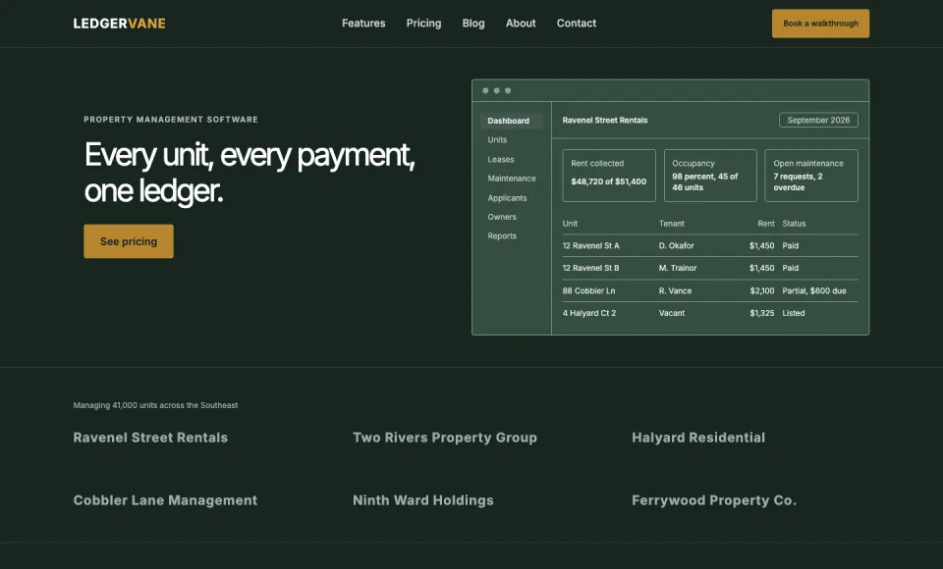Open the Pricing nav link
Viewport: 943px width, 569px height.
(x=423, y=24)
